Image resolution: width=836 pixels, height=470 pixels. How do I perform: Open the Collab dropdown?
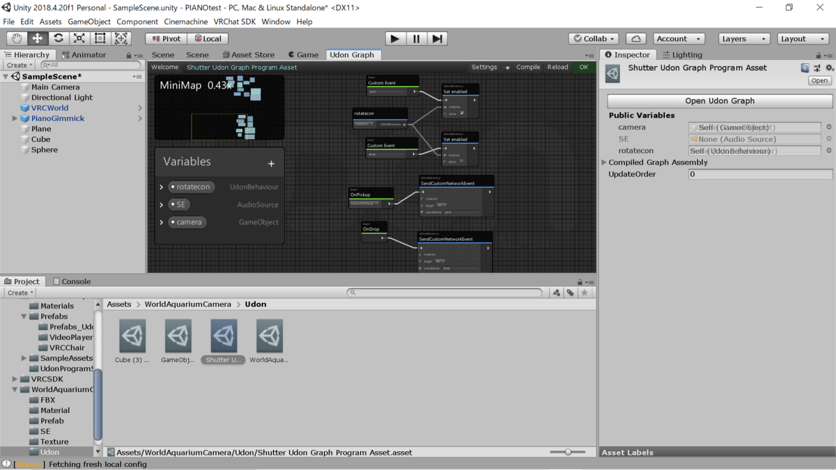[594, 39]
